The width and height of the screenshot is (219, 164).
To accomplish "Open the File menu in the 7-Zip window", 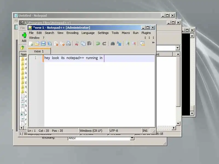I will pos(22,28).
